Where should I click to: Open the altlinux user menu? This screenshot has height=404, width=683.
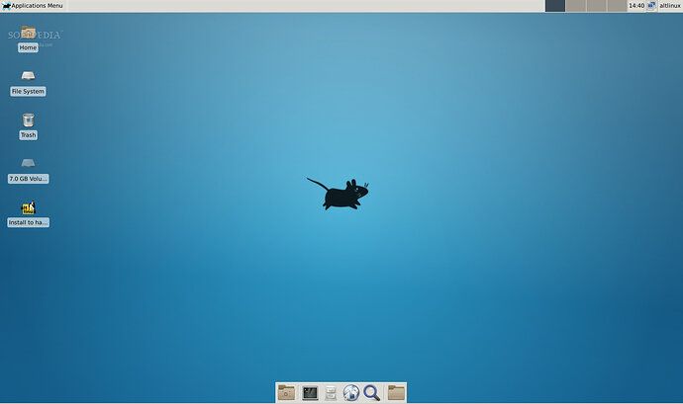coord(669,6)
